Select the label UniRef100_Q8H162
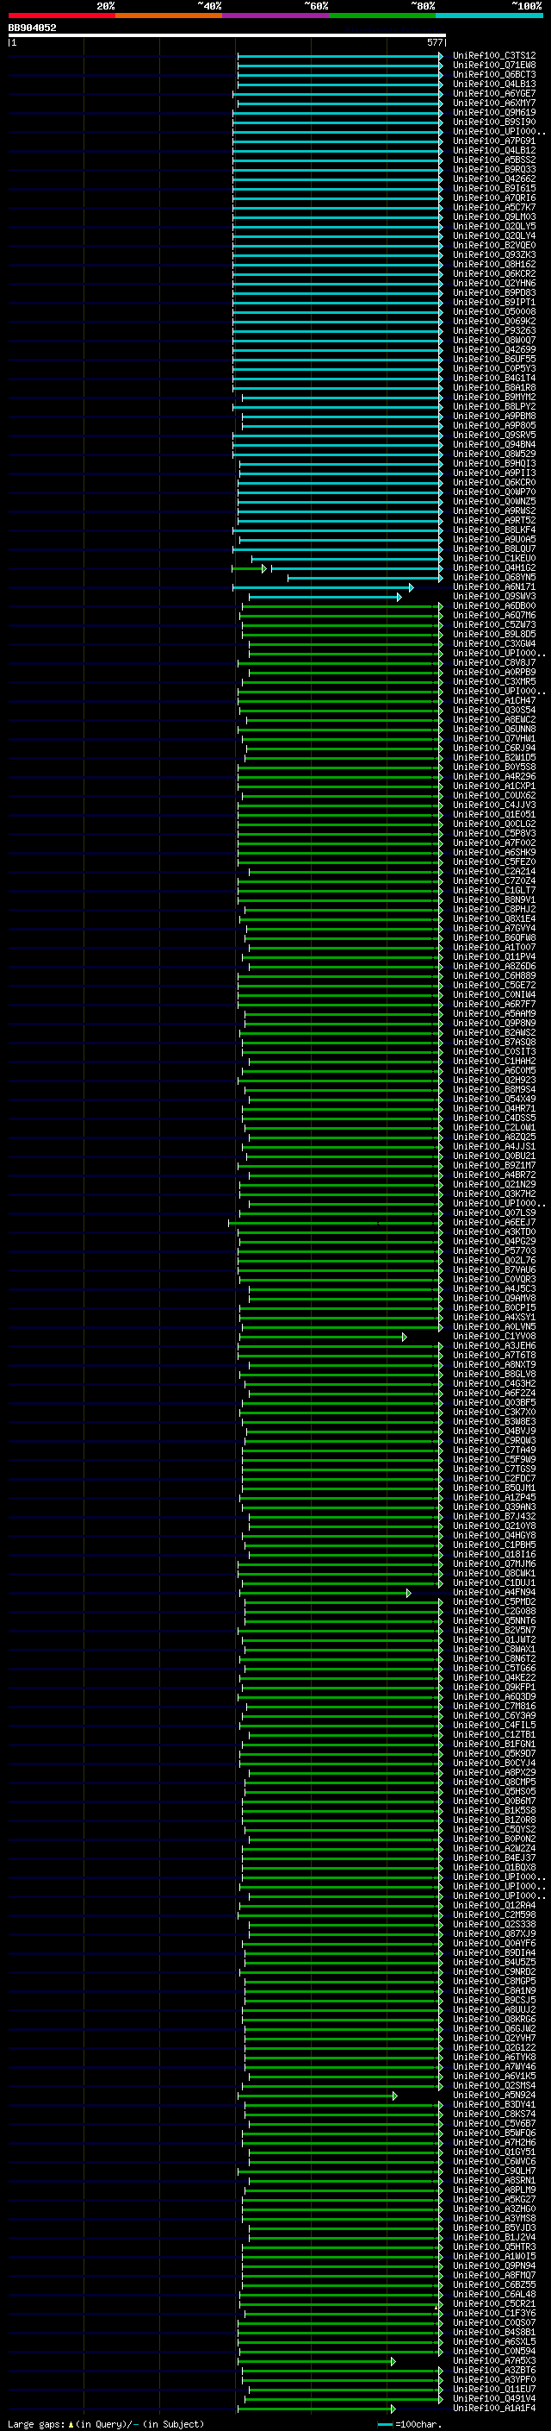Image resolution: width=551 pixels, height=2431 pixels. 493,264
